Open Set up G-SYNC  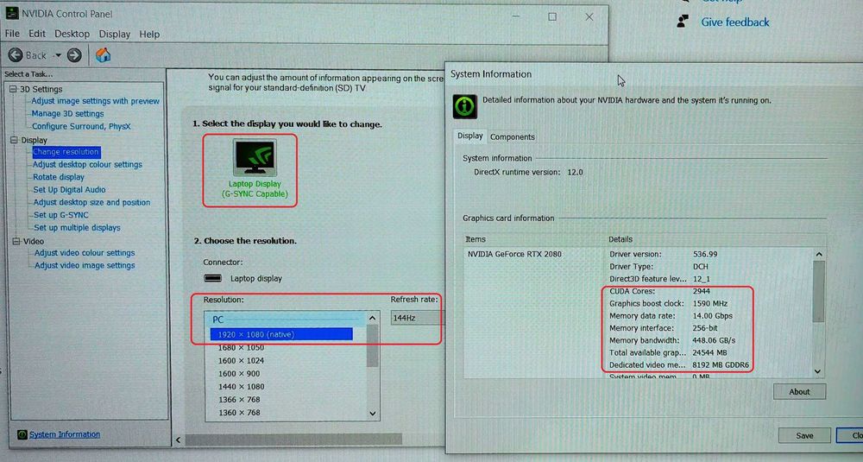[x=61, y=215]
